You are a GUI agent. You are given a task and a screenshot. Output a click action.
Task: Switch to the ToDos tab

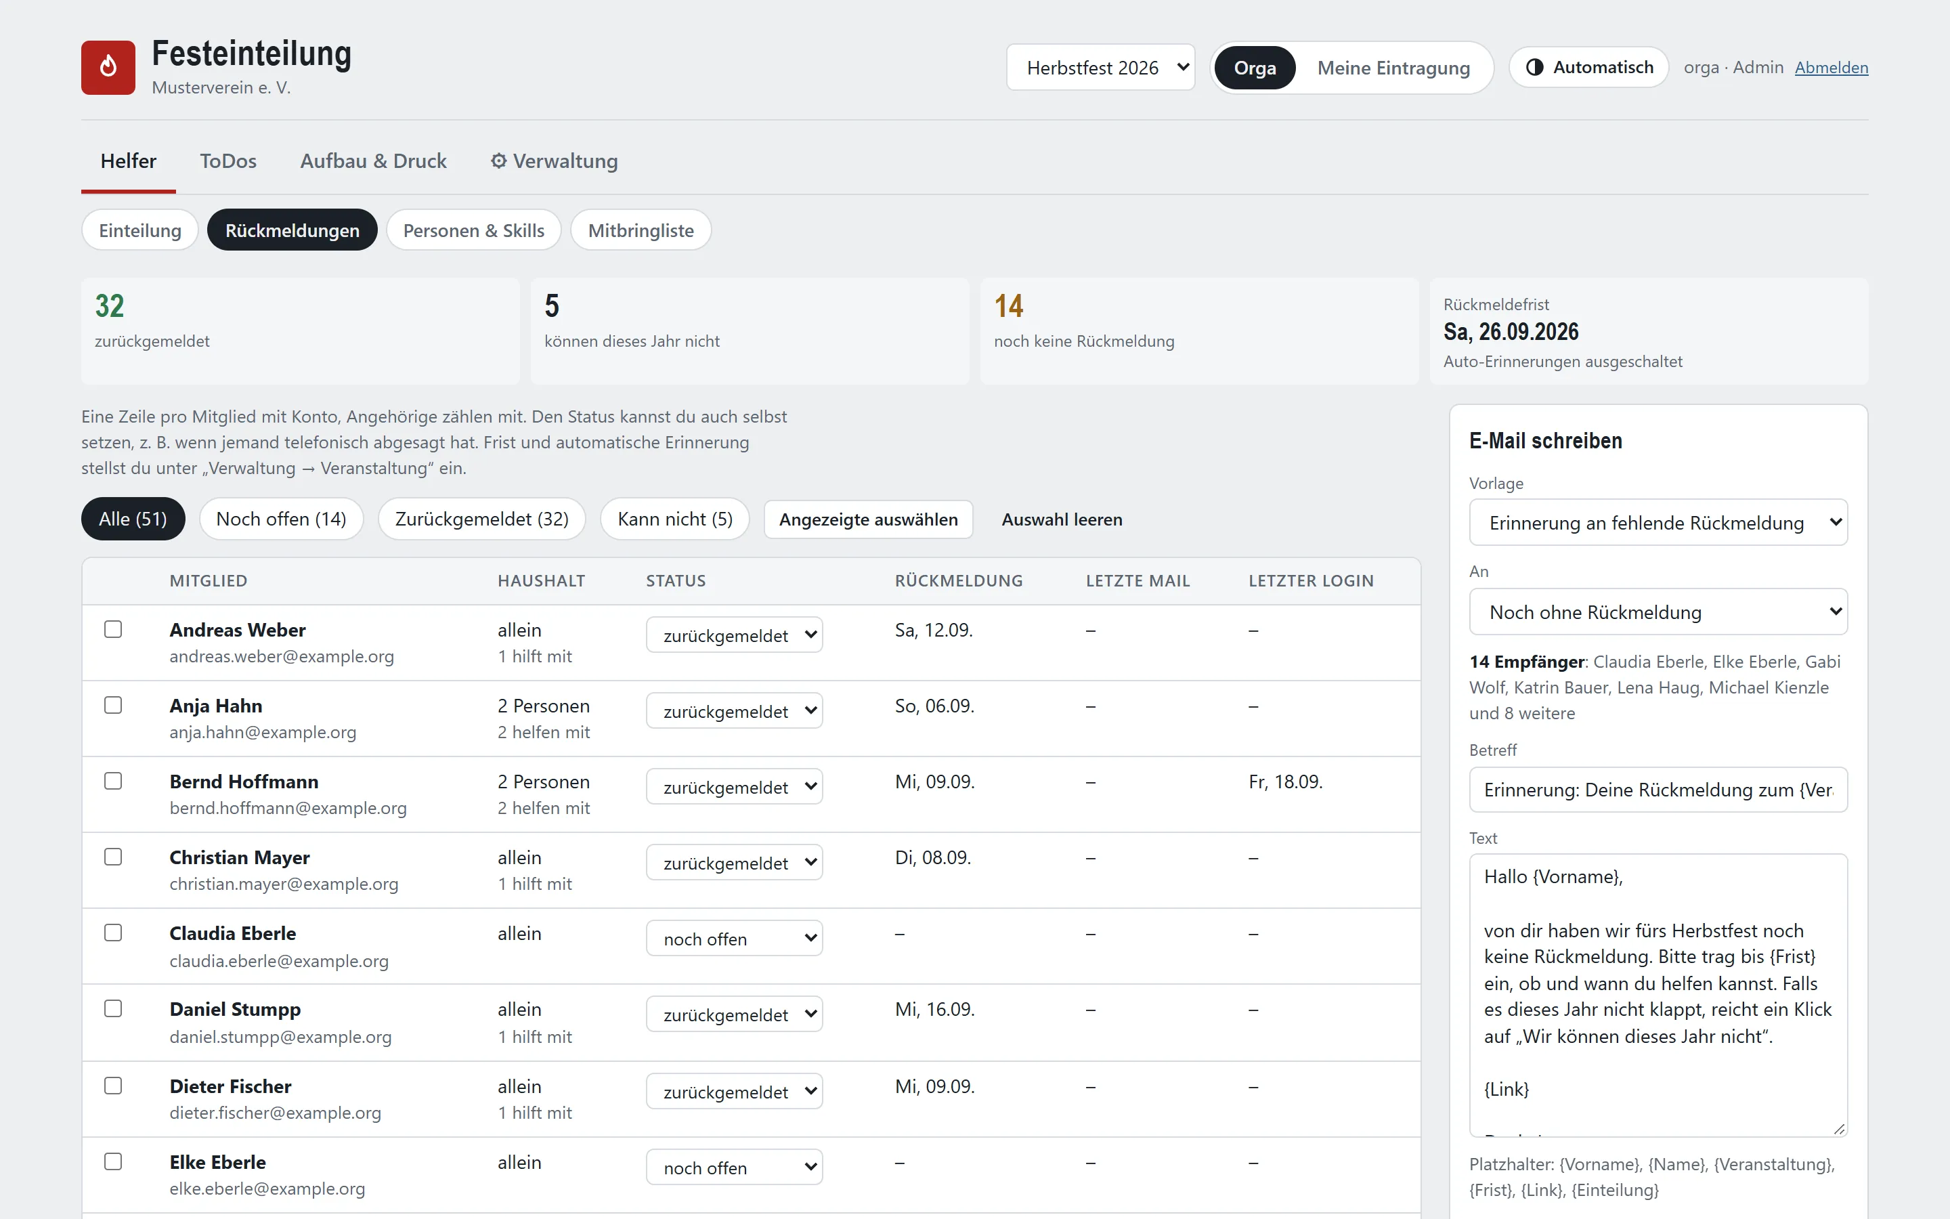click(228, 161)
